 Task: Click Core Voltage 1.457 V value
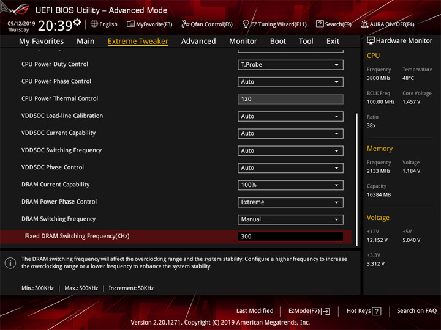(411, 102)
